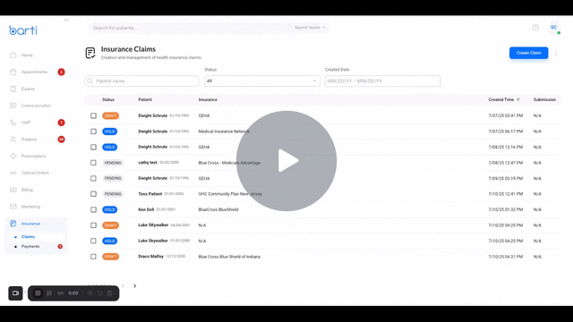Click the Appointments calendar icon

pos(13,72)
